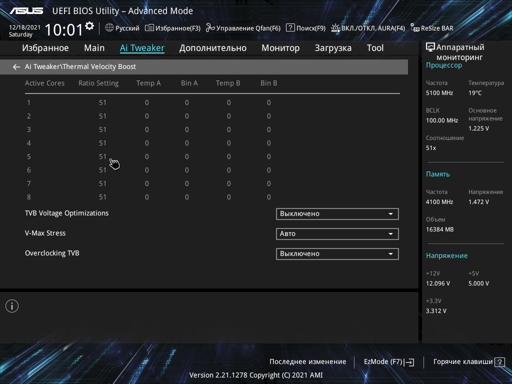Click ratio 51 for core 8

102,197
